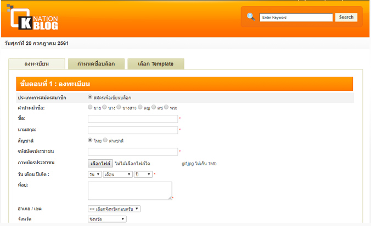Select ต่างชาติ nationality radio button

click(x=106, y=141)
